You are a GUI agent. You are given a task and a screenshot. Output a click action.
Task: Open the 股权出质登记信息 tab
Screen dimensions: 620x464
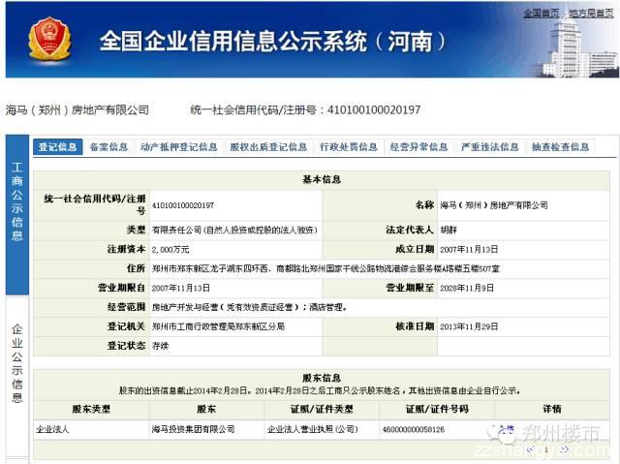pyautogui.click(x=269, y=147)
